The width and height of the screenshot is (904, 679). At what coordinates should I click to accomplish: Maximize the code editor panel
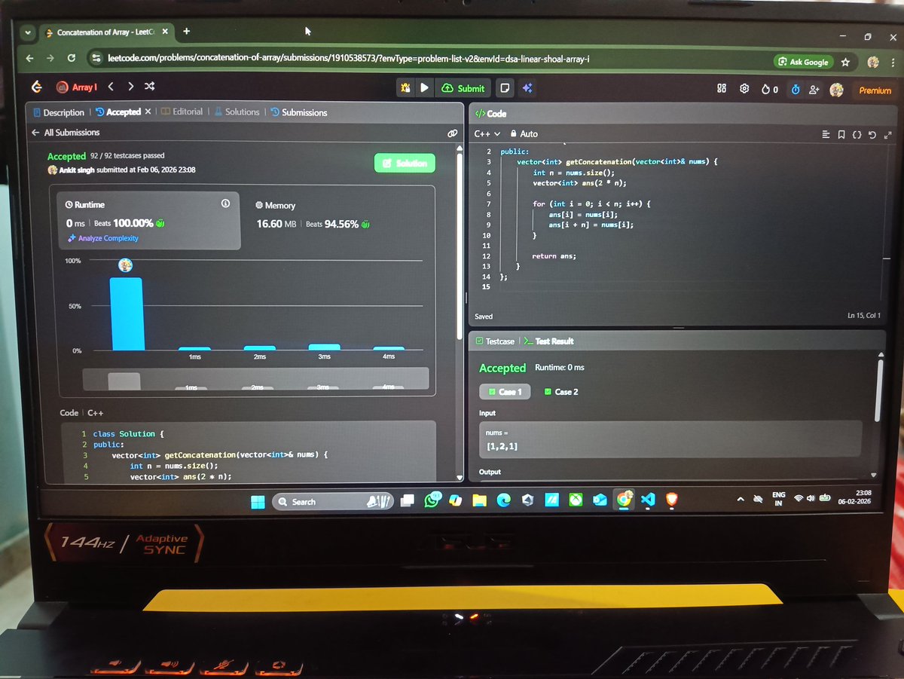[887, 135]
